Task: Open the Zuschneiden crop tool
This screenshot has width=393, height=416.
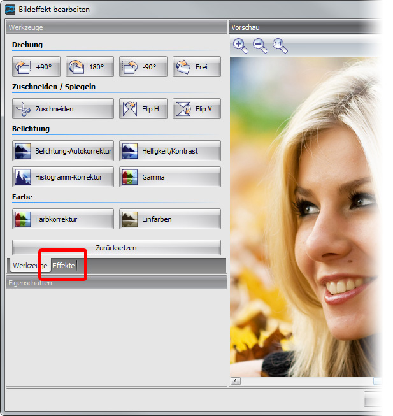Action: (62, 109)
